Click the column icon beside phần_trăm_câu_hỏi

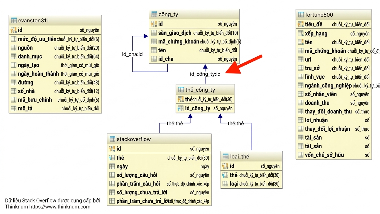click(112, 184)
